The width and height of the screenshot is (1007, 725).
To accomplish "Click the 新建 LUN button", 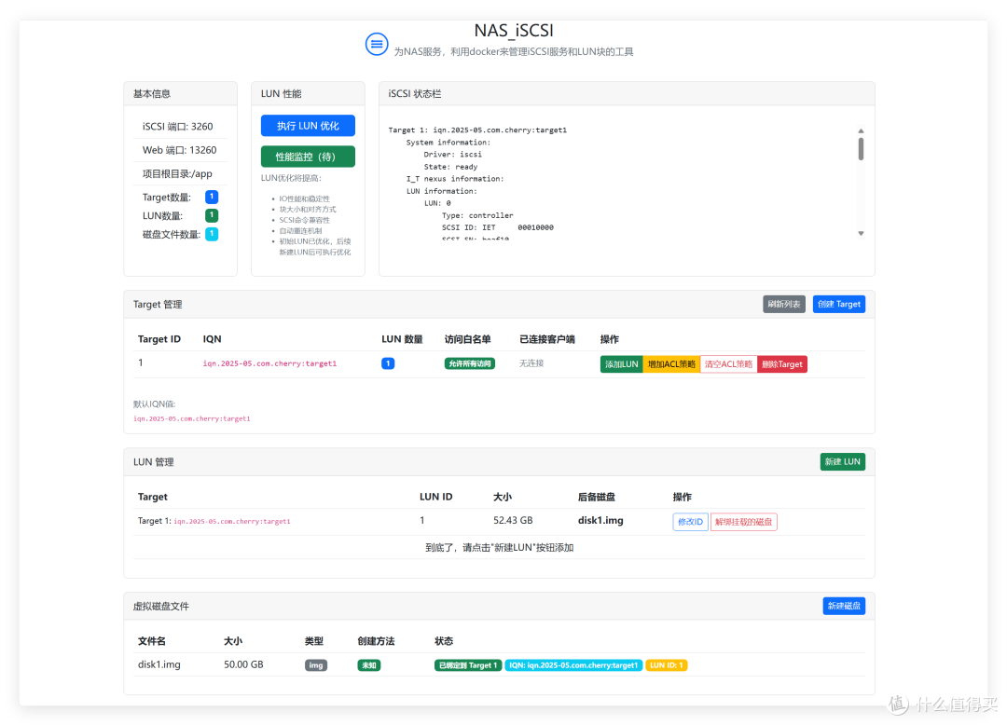I will (842, 462).
